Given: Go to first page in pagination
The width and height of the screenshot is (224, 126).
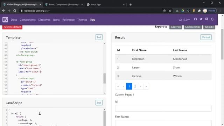Looking at the screenshot, I should tap(118, 86).
